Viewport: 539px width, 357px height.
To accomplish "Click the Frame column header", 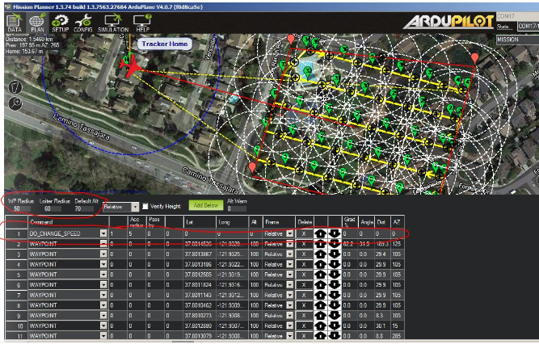I will coord(279,222).
